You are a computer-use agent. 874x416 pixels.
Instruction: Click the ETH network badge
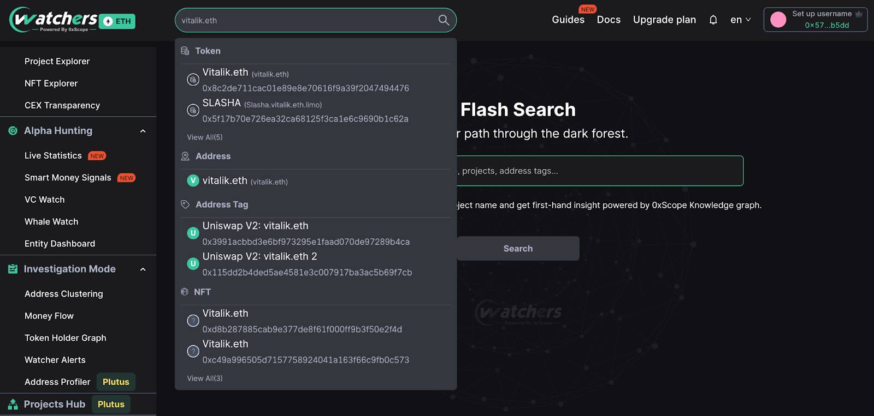click(117, 21)
